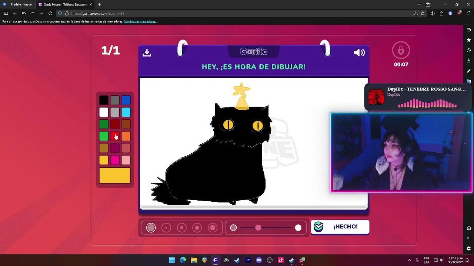Select the smallest brush size

point(151,228)
